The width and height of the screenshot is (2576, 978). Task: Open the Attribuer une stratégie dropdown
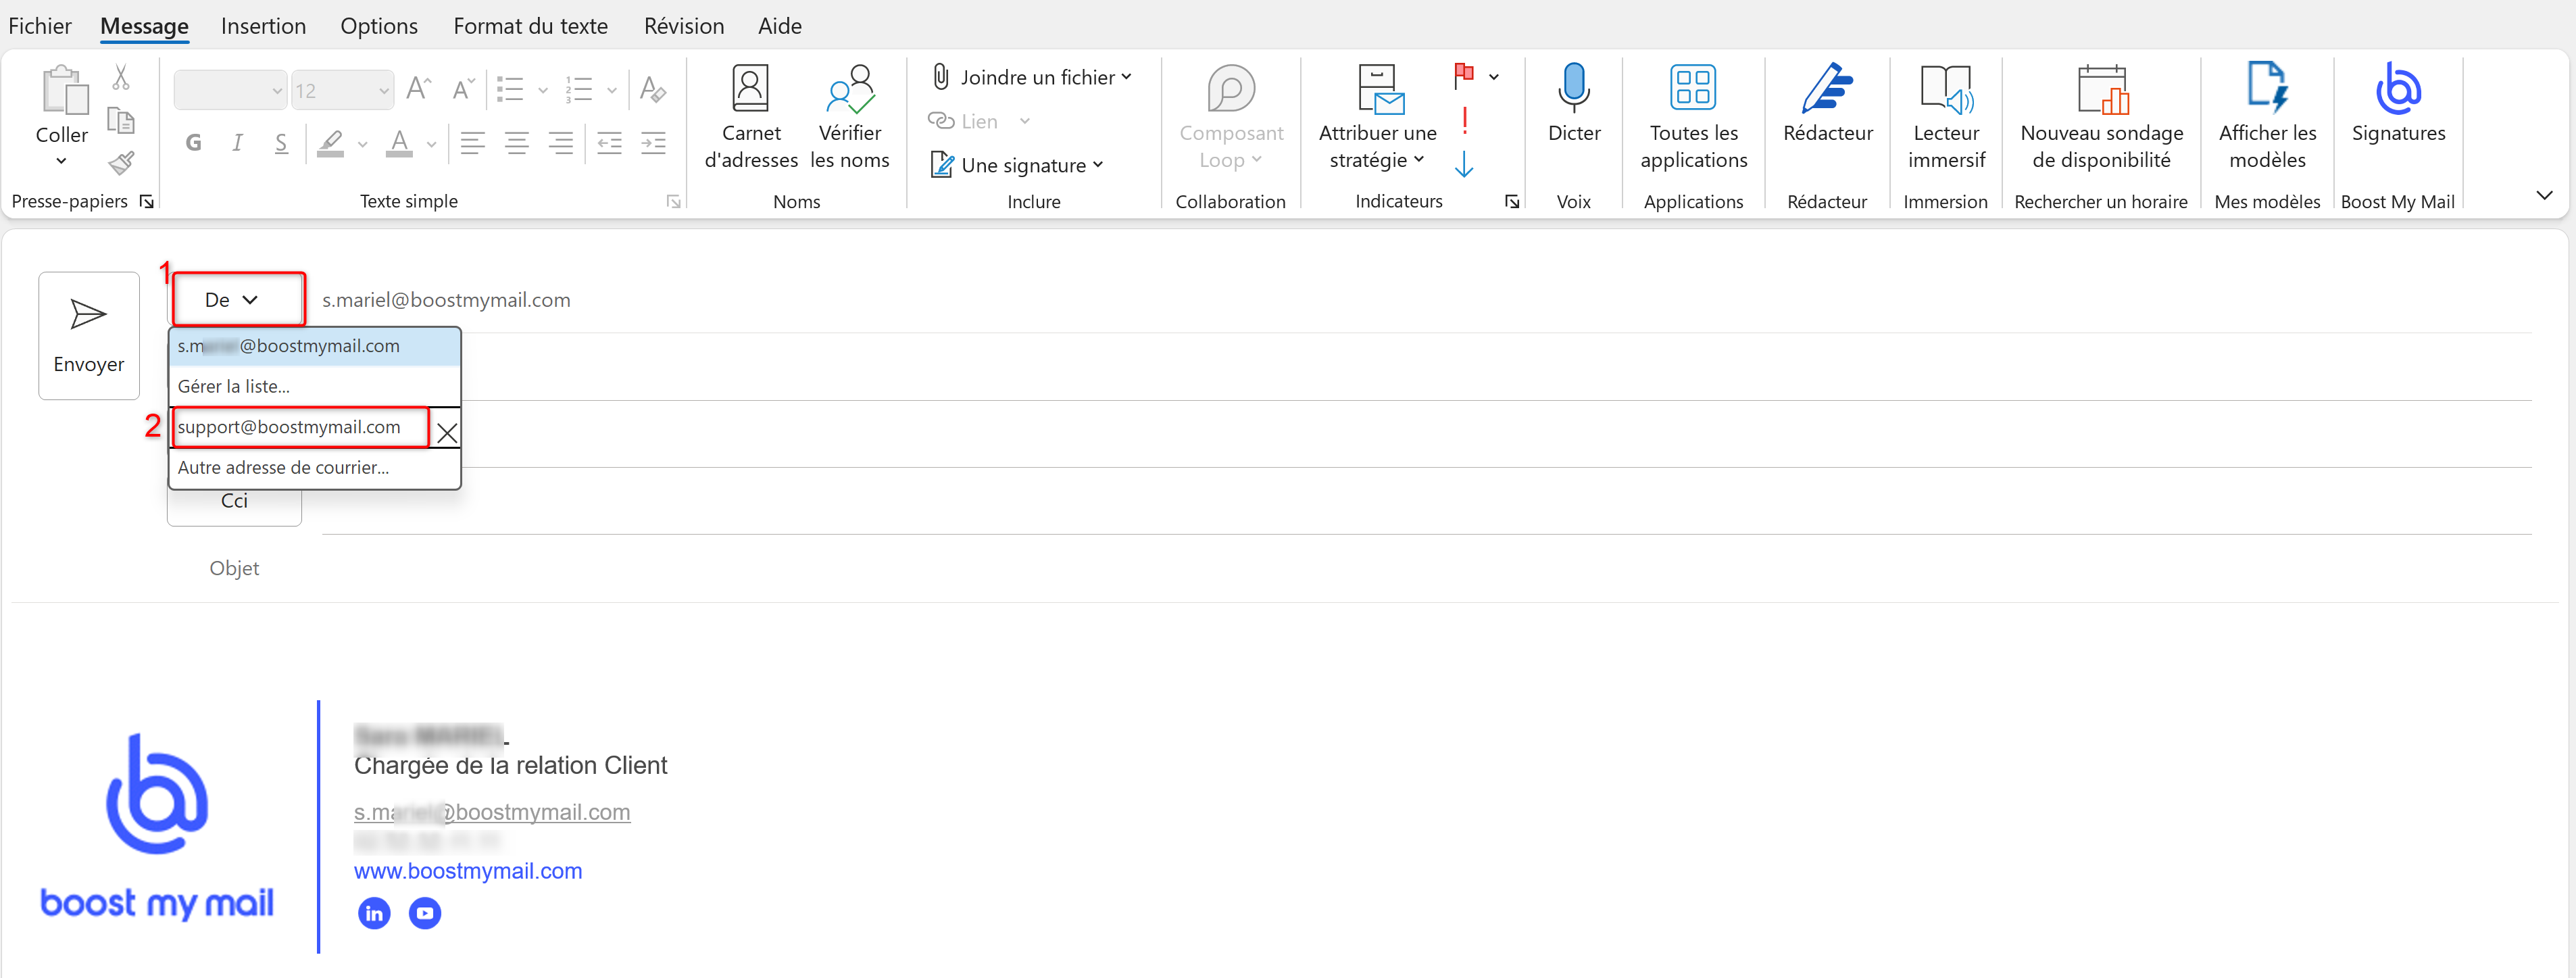(1378, 116)
